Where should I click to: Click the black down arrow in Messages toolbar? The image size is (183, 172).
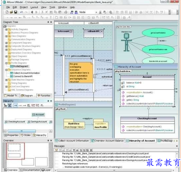[x=74, y=150]
